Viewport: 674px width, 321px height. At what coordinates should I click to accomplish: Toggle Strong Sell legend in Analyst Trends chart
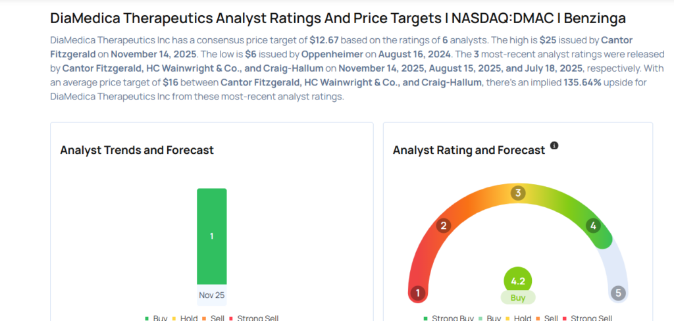click(255, 318)
